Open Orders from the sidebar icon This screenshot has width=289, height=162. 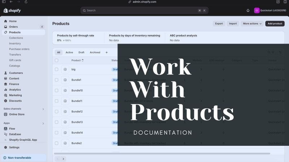click(x=5, y=27)
